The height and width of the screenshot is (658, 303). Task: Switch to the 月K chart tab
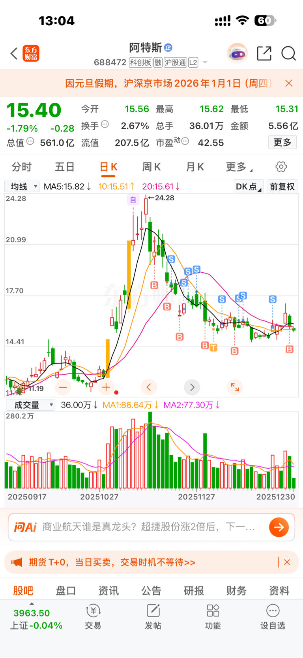point(195,167)
